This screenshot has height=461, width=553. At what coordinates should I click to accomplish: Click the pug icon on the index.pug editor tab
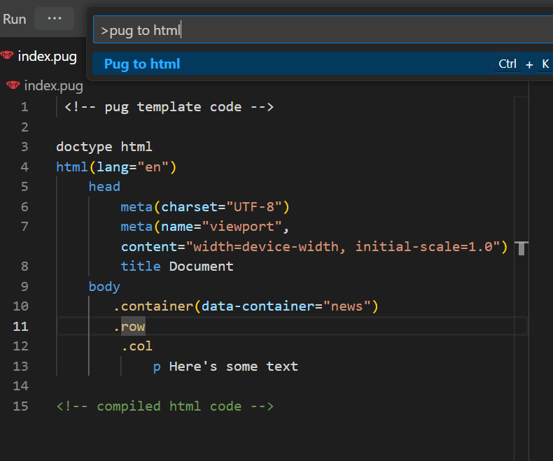[8, 56]
